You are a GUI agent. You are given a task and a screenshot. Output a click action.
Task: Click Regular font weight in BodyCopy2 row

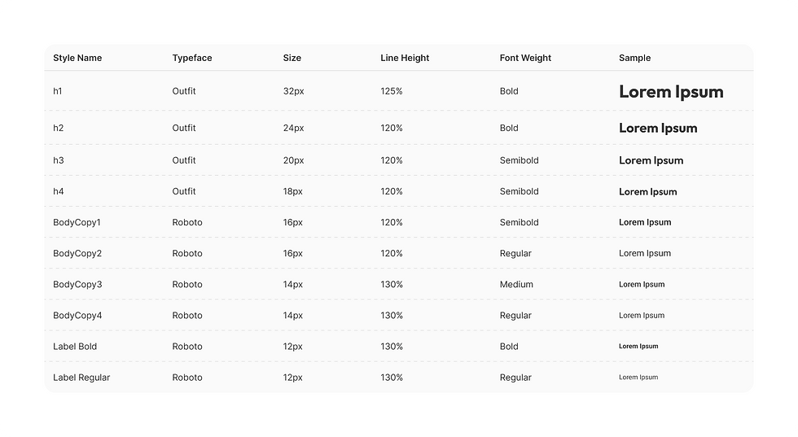[515, 253]
